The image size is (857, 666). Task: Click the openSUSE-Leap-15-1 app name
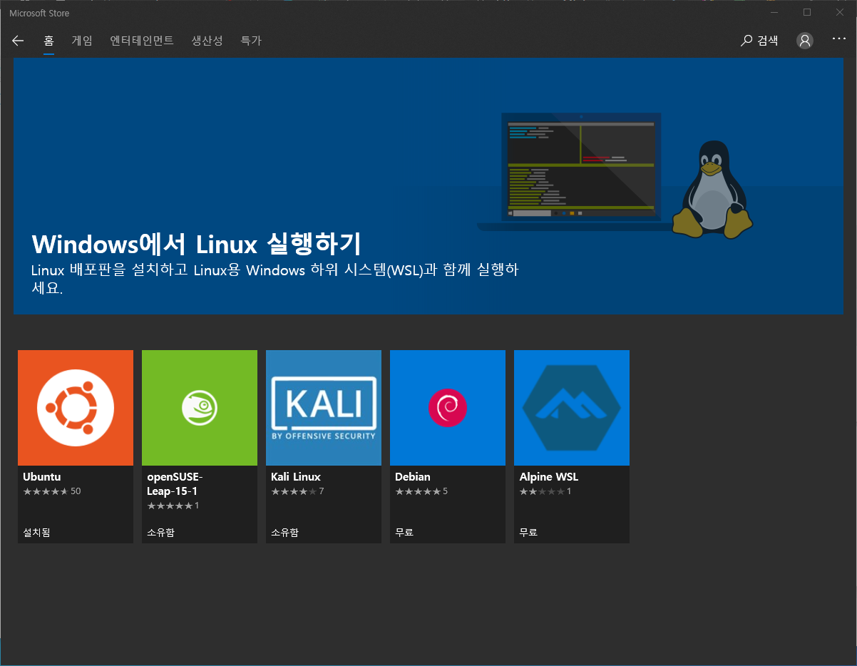tap(175, 483)
